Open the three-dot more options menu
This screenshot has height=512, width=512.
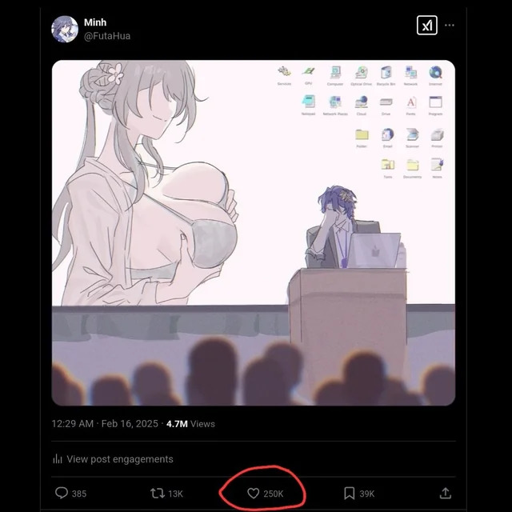pos(450,25)
